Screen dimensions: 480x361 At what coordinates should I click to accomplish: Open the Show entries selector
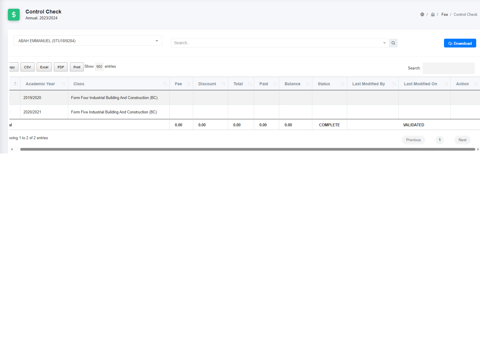(99, 67)
